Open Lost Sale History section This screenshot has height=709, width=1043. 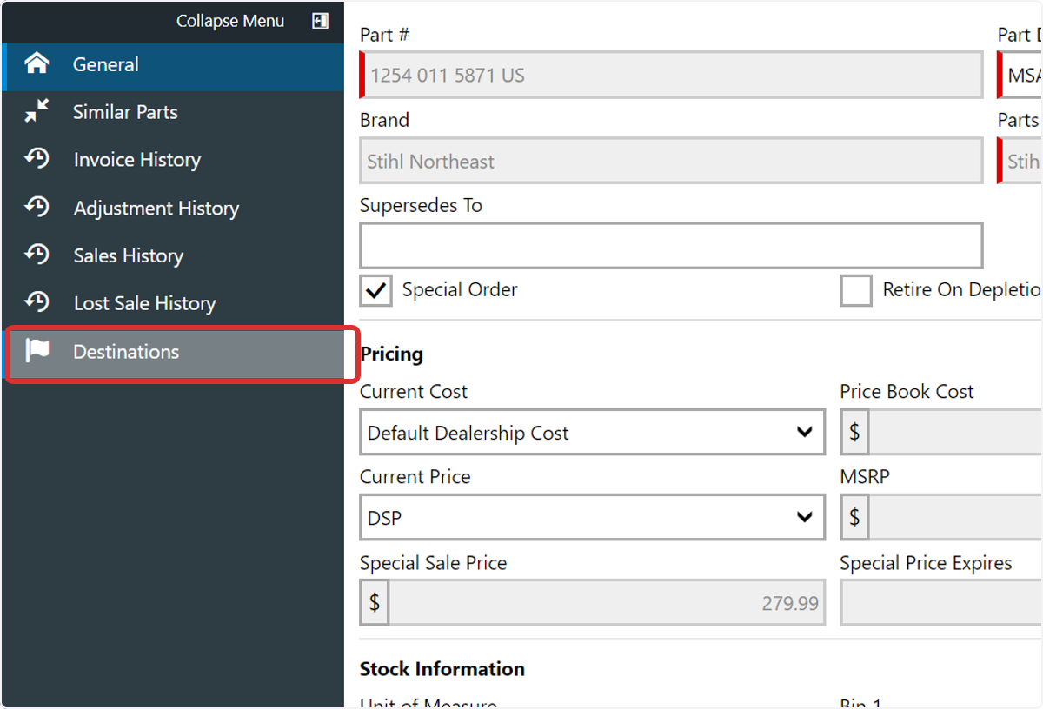173,304
